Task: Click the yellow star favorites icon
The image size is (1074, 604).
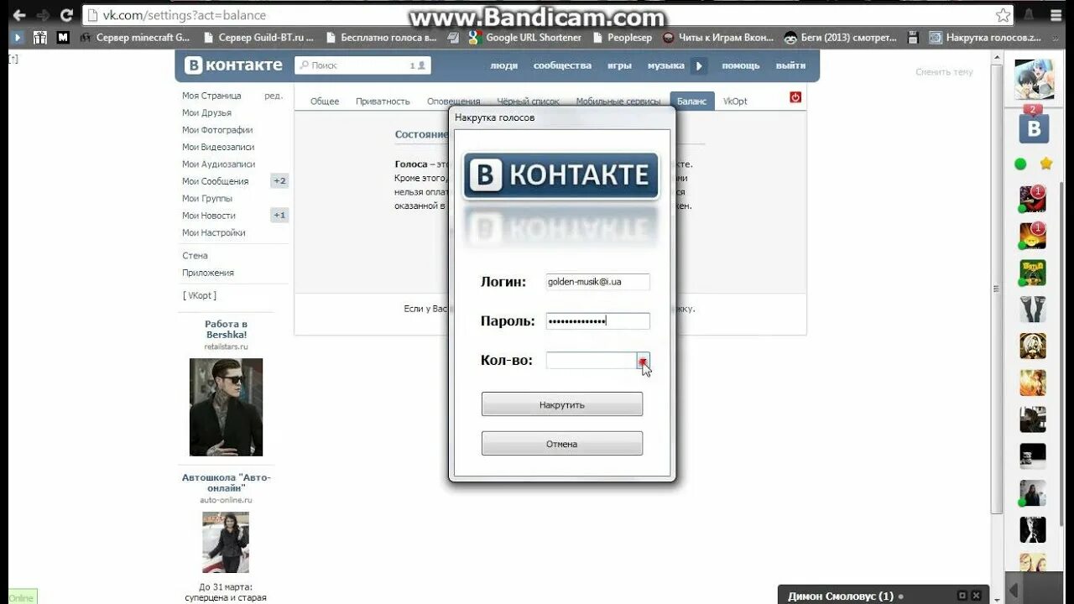Action: 1045,164
